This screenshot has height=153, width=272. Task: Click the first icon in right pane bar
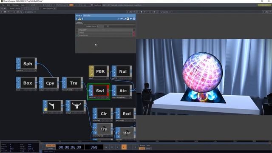(138, 12)
